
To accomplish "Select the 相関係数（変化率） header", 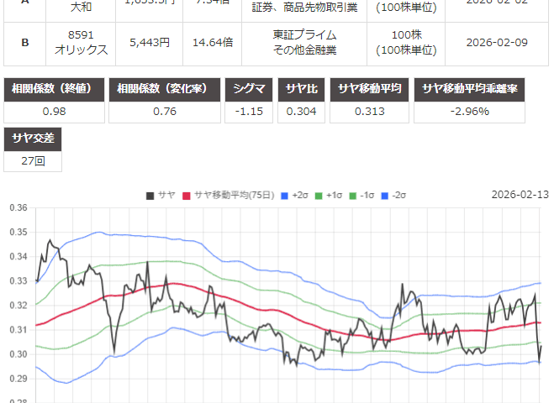I will click(165, 89).
